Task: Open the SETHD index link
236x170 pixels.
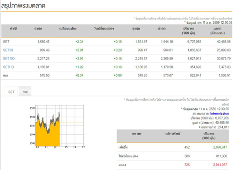Action: [8, 67]
